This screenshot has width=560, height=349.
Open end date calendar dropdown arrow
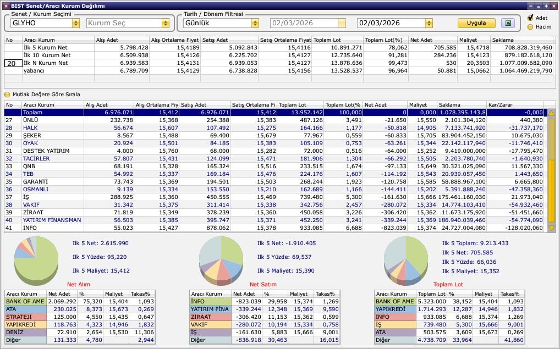[x=429, y=23]
